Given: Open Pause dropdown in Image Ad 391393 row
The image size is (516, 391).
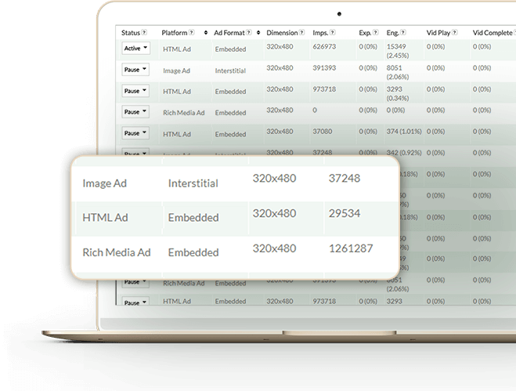Looking at the screenshot, I should coord(135,70).
